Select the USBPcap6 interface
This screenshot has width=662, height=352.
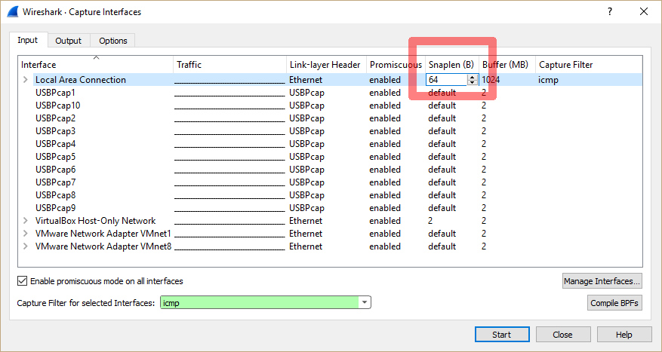pos(55,170)
